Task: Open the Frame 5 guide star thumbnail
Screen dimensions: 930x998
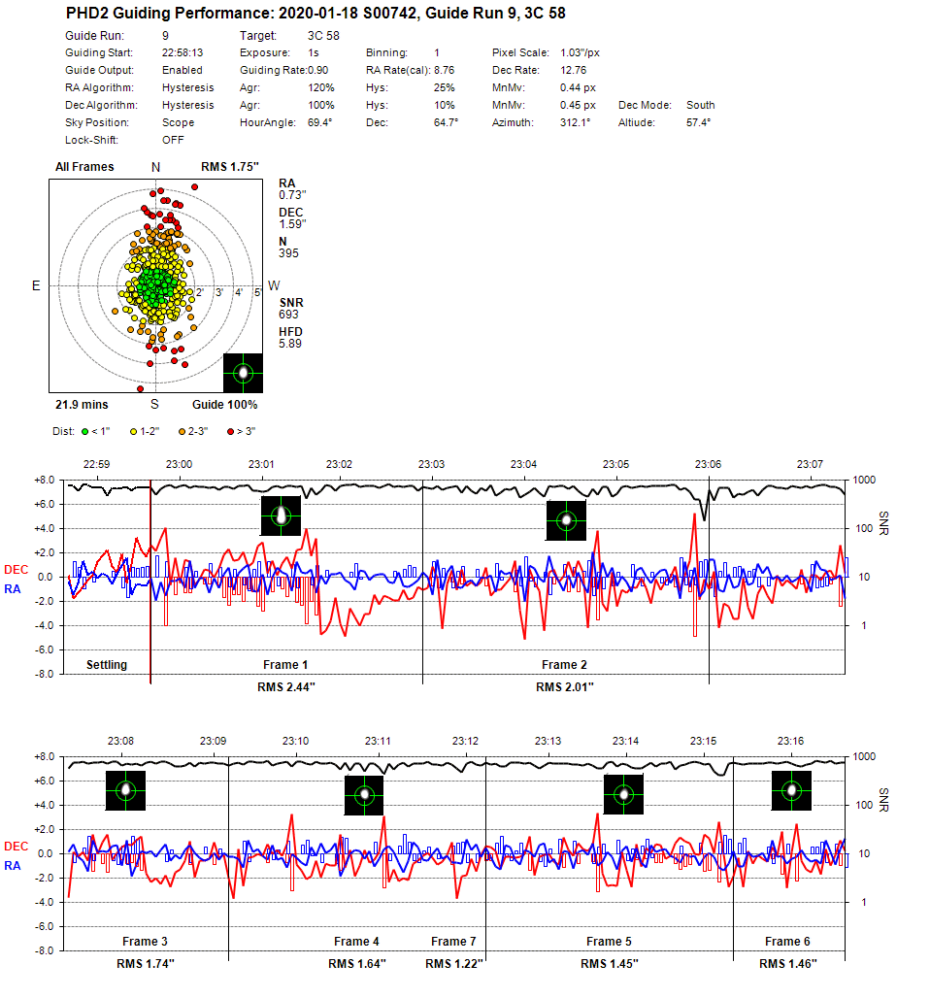Action: coord(624,794)
